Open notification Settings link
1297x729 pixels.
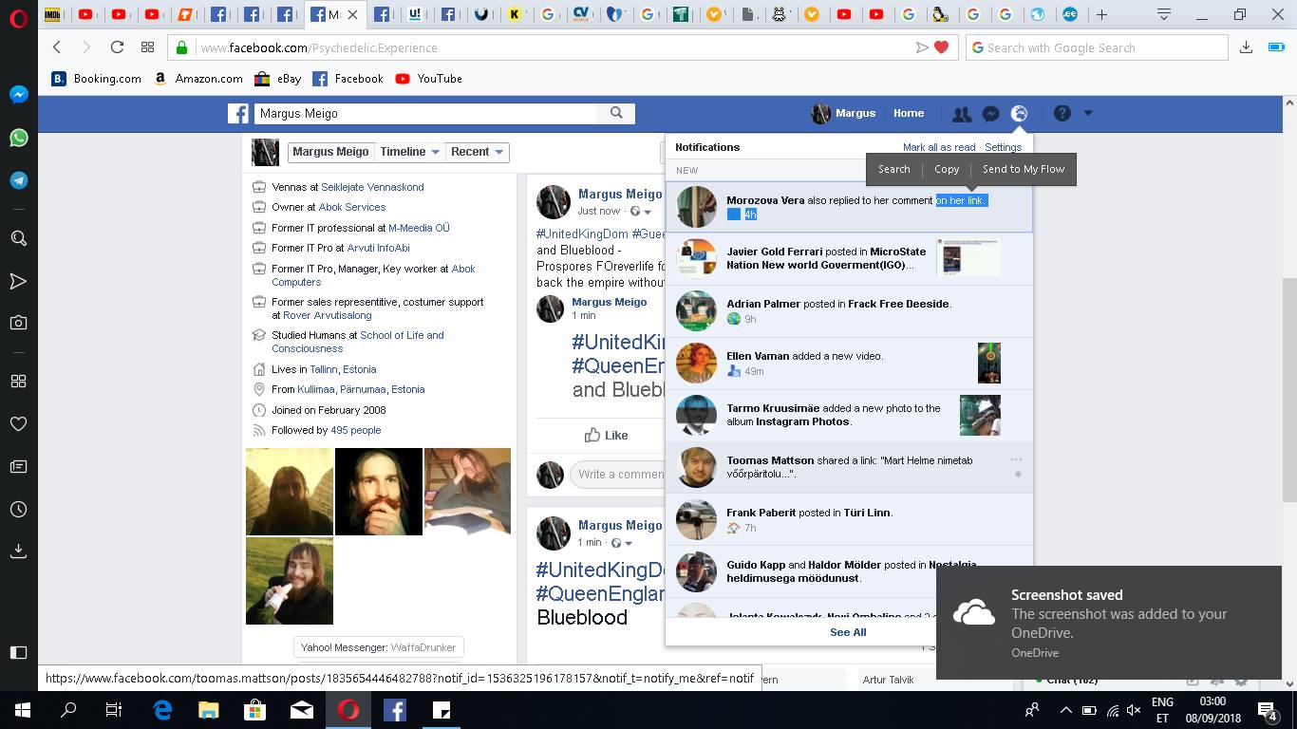point(1004,147)
